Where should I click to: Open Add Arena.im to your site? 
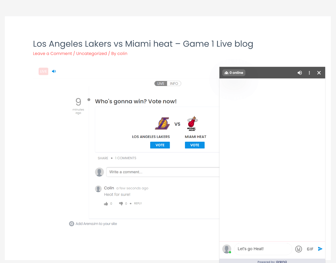click(96, 224)
